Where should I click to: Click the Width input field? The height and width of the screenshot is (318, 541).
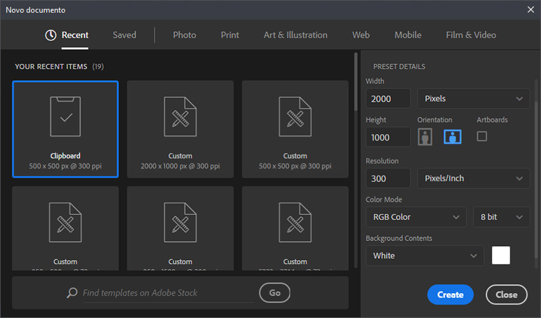388,99
